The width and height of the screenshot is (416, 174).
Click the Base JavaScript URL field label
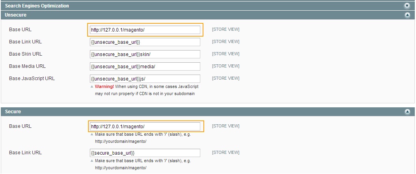coord(32,79)
